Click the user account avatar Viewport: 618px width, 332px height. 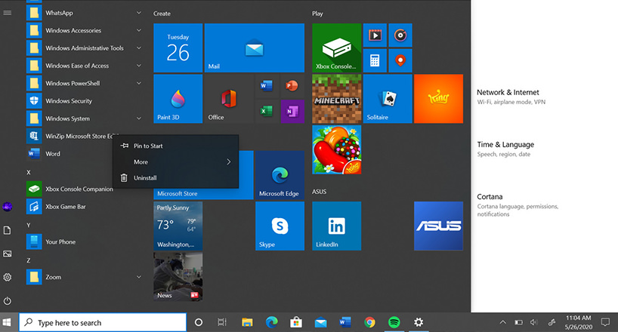point(7,206)
